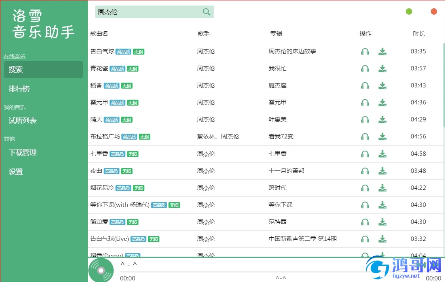Download the song 等你下课

click(x=382, y=205)
